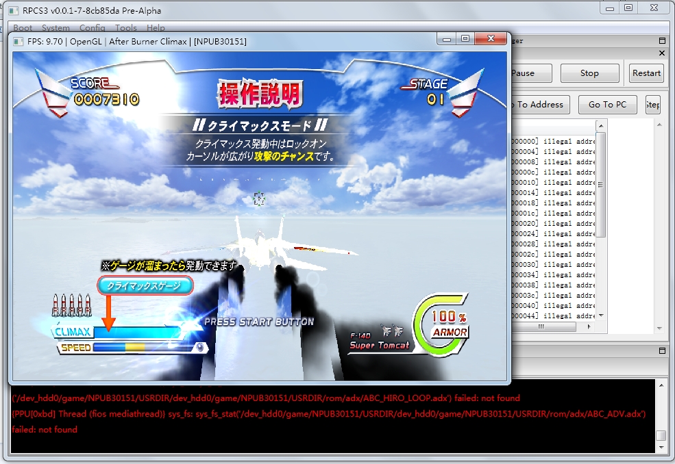The height and width of the screenshot is (464, 675).
Task: Open the Tools menu
Action: pos(126,28)
